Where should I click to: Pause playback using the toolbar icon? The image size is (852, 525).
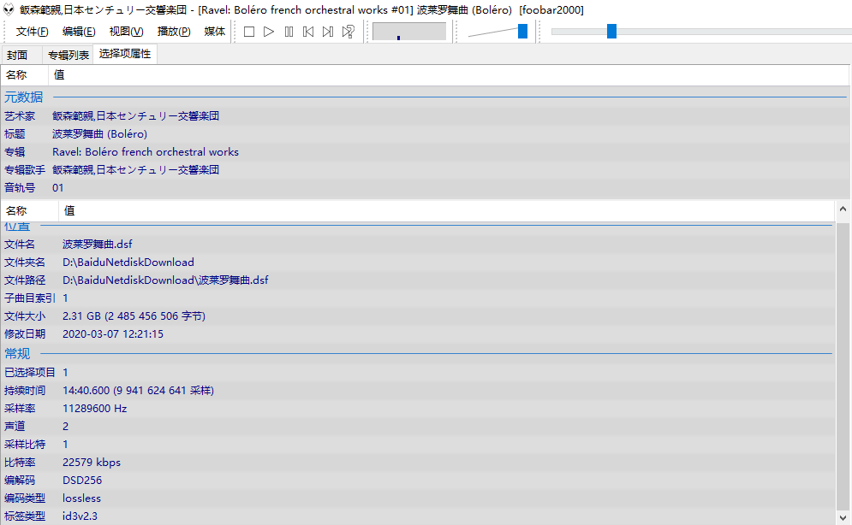(x=289, y=32)
